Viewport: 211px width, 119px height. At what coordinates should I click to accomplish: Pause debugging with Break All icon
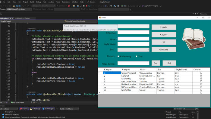coord(84,6)
